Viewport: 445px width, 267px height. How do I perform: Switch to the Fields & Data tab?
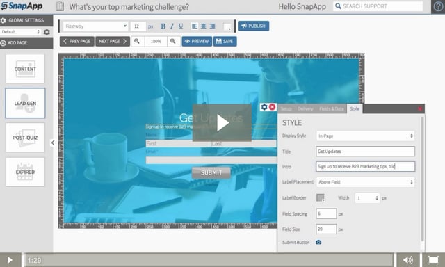pyautogui.click(x=332, y=109)
